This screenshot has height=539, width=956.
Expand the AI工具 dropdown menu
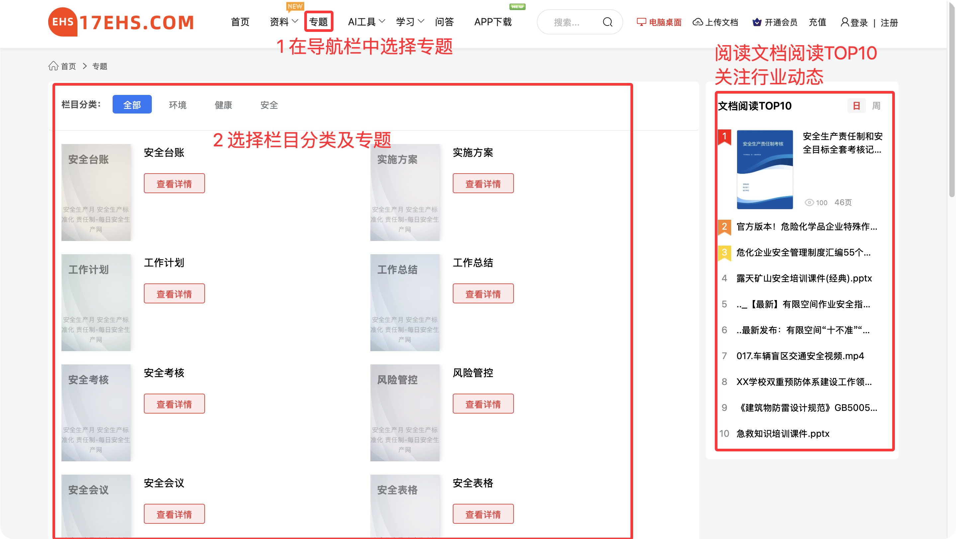tap(366, 22)
